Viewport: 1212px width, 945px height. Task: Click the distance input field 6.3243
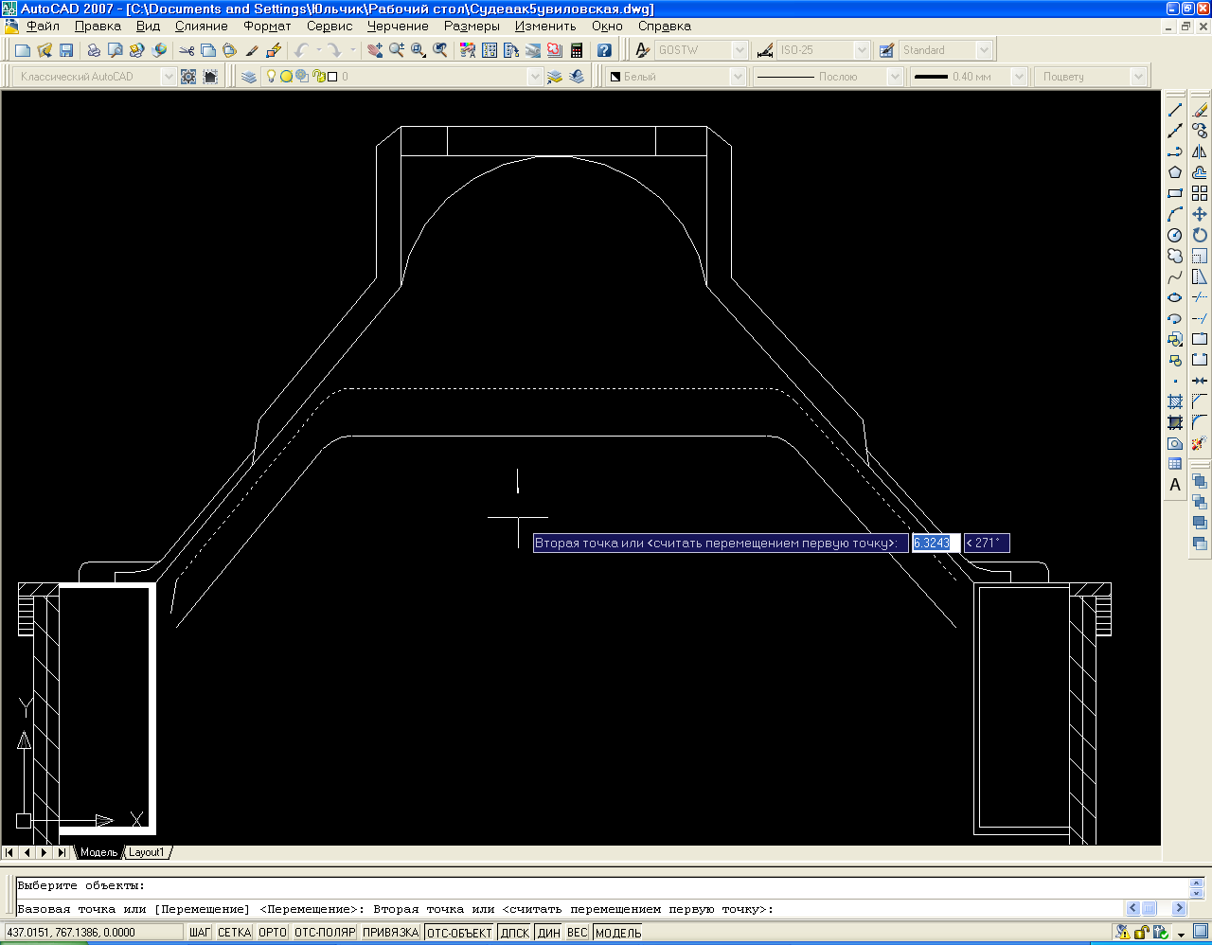click(935, 544)
